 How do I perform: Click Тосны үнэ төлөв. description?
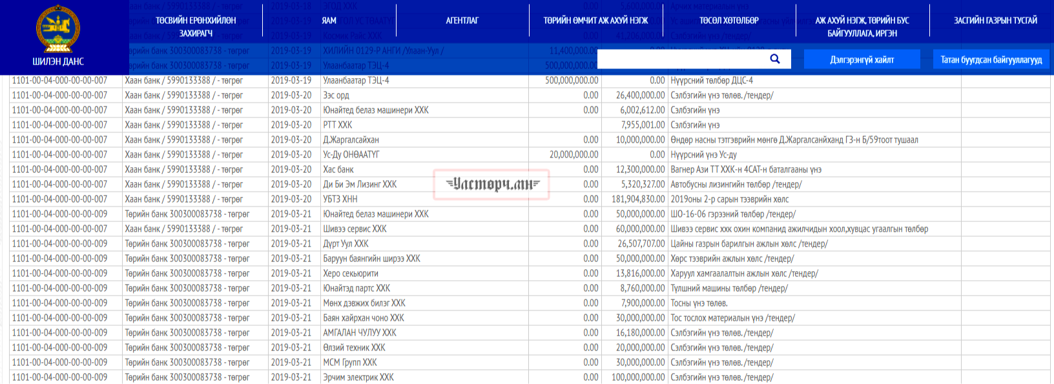(699, 303)
